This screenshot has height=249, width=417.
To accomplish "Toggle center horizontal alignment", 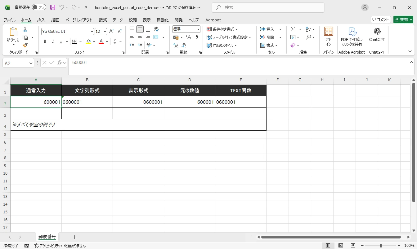I will (x=140, y=37).
